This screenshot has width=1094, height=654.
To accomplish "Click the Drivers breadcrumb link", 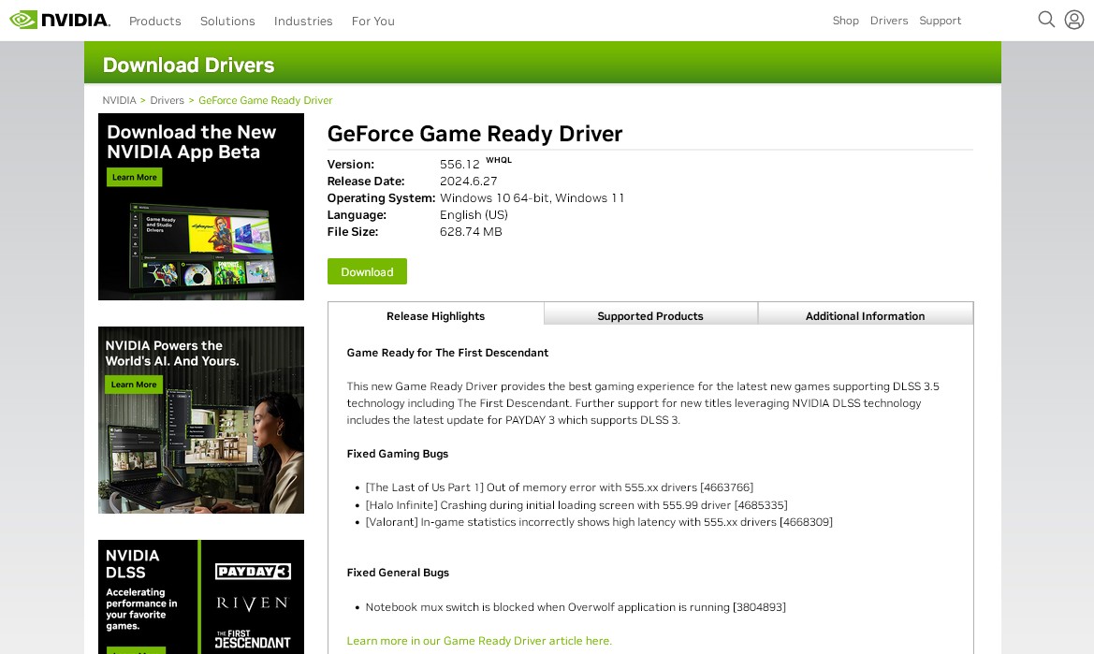I will pos(167,100).
